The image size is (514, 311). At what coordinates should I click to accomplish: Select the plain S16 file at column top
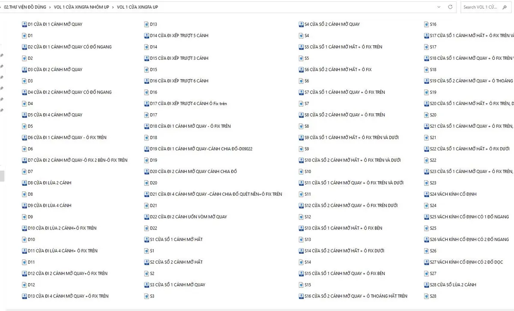coord(430,24)
